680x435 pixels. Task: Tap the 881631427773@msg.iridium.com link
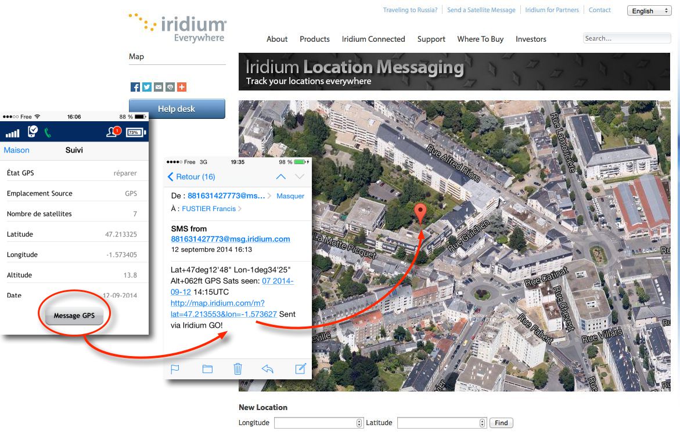[x=231, y=239]
